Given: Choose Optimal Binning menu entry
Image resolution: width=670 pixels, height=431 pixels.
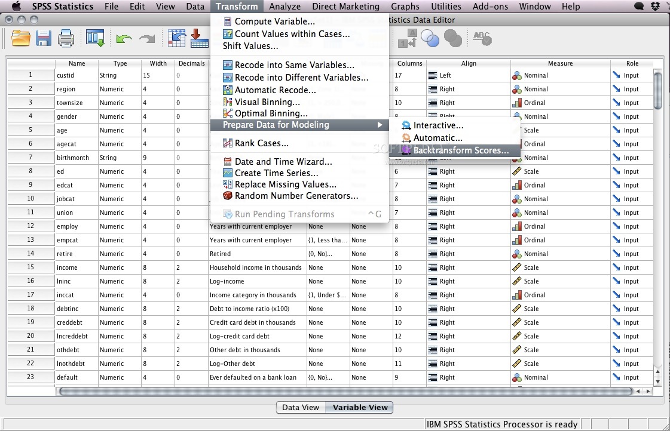Looking at the screenshot, I should tap(299, 113).
